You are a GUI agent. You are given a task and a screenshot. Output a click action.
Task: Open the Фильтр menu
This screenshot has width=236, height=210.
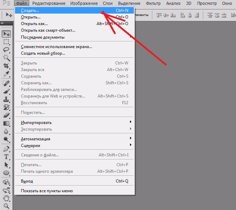click(x=153, y=3)
